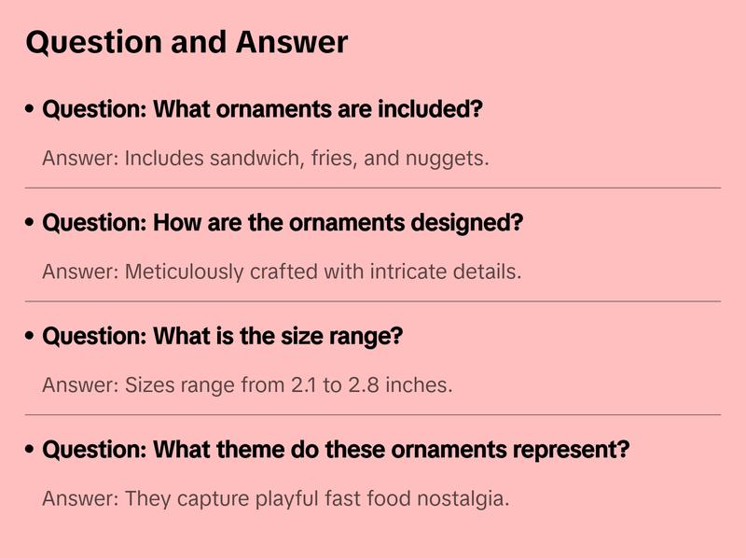The width and height of the screenshot is (746, 558).
Task: Open the "What is the size range?" question
Action: 222,336
